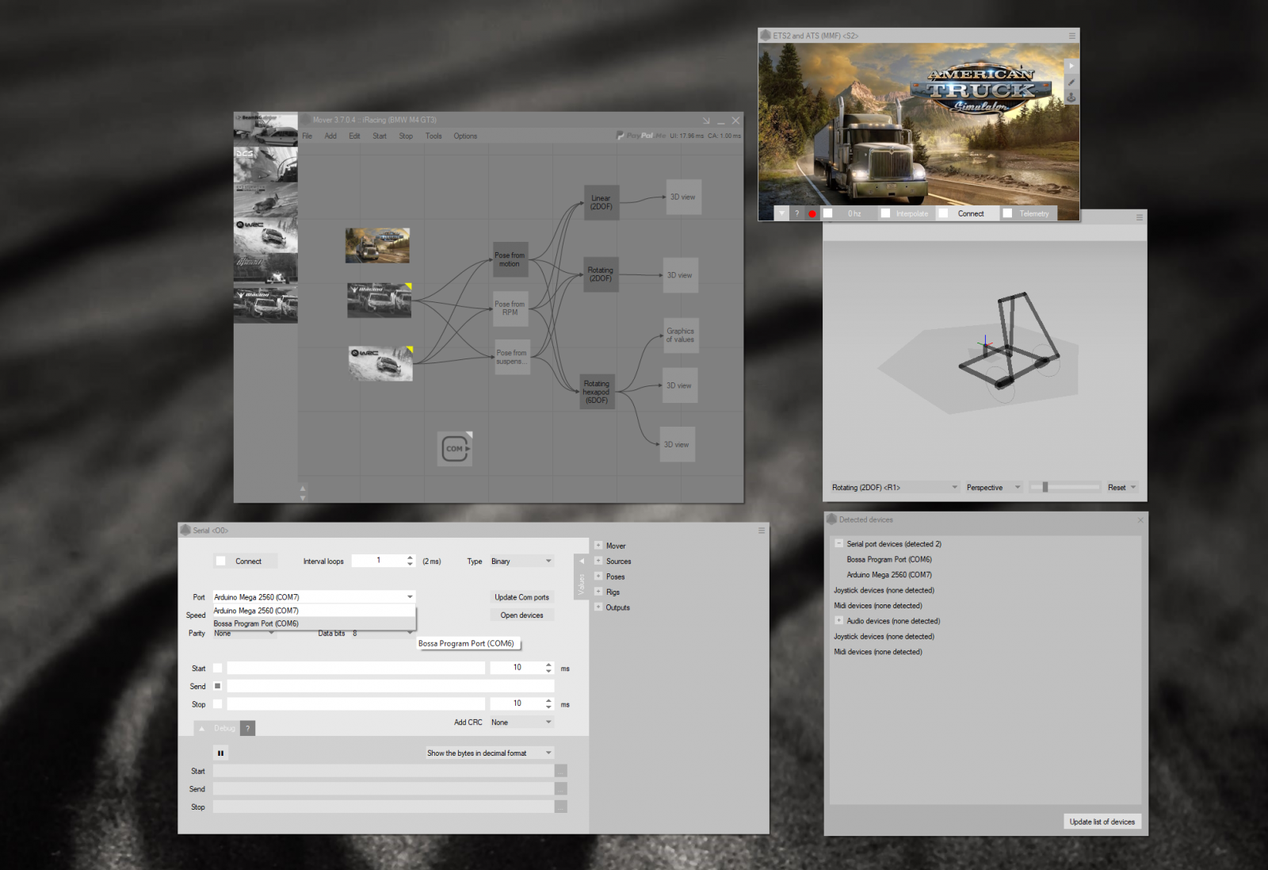Open the Options menu in Mover
The height and width of the screenshot is (870, 1268).
465,136
